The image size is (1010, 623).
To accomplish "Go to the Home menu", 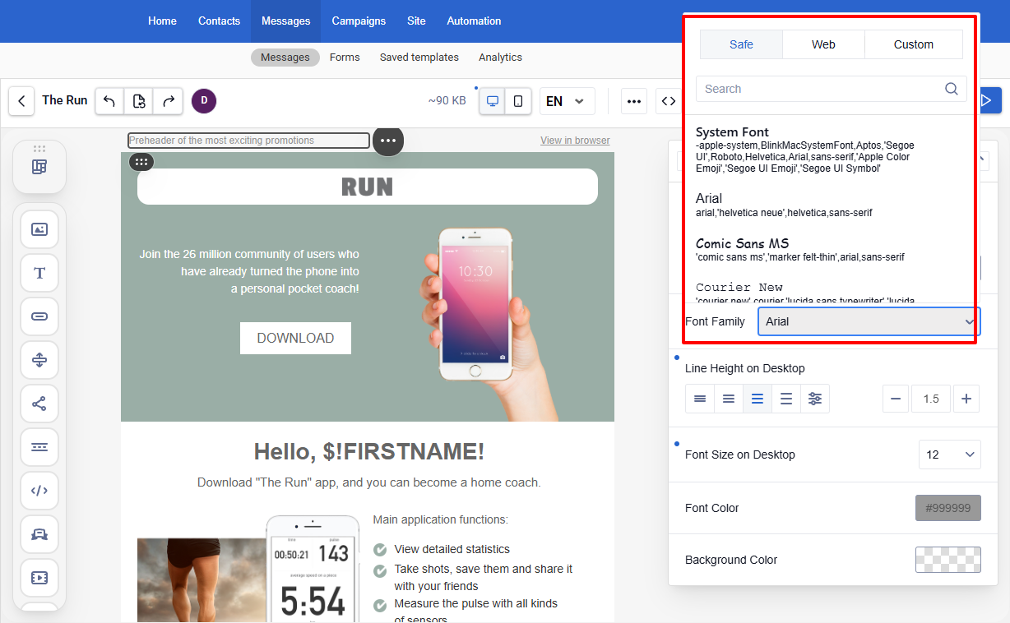I will 162,21.
